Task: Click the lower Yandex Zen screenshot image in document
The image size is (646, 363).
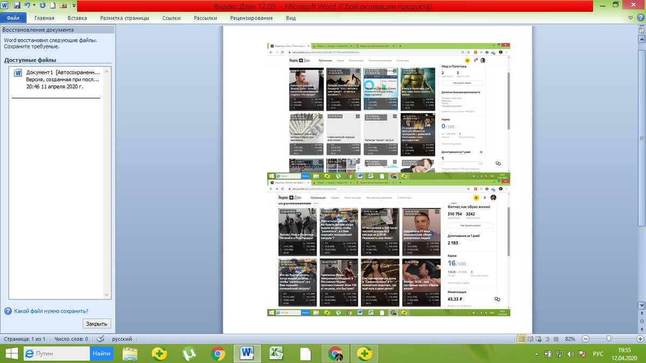Action: pyautogui.click(x=389, y=248)
